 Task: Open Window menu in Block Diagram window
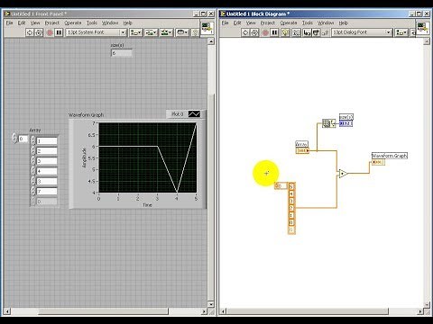click(x=326, y=22)
